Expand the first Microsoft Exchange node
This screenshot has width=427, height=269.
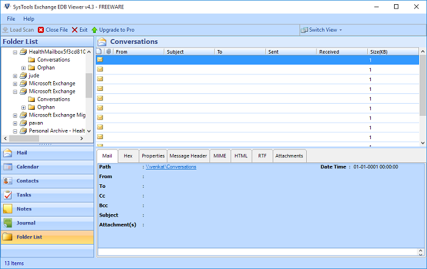[15, 84]
